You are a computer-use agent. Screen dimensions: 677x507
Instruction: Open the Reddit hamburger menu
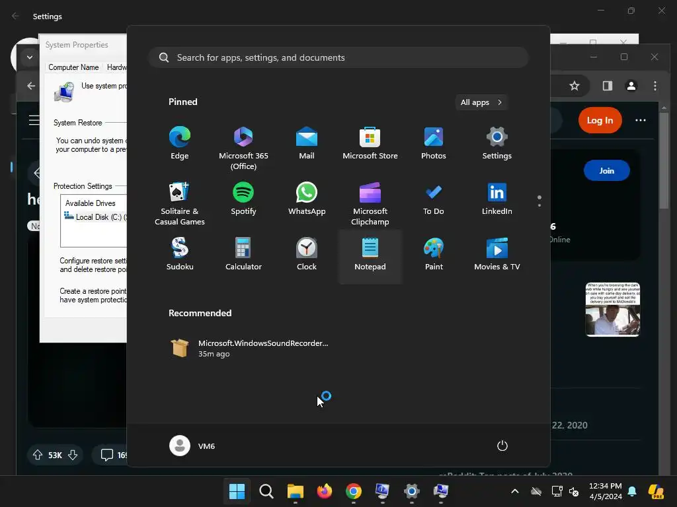click(34, 120)
